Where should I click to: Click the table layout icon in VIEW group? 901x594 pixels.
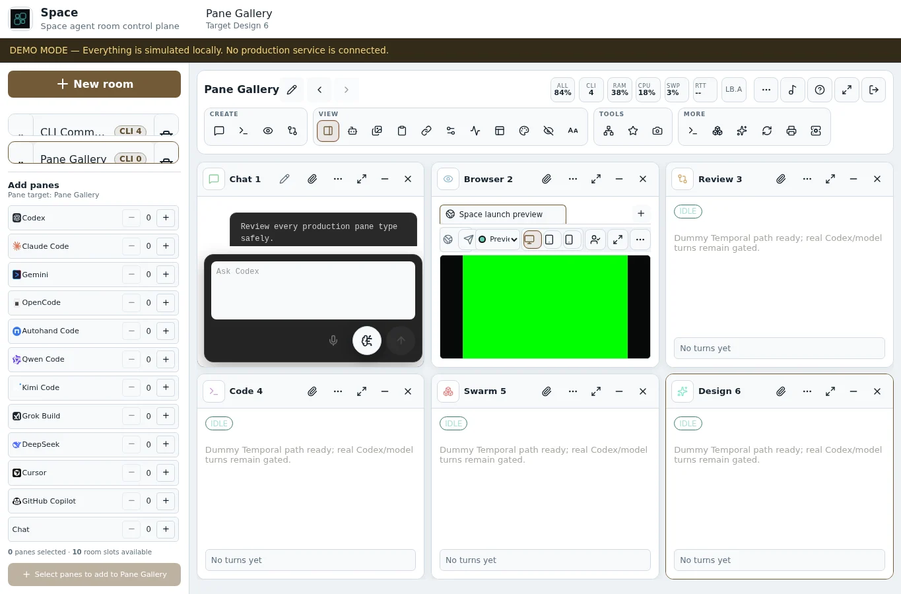pyautogui.click(x=500, y=131)
